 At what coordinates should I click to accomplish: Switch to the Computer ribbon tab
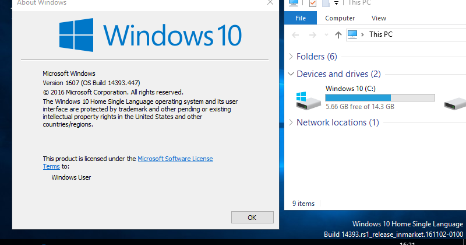point(340,18)
